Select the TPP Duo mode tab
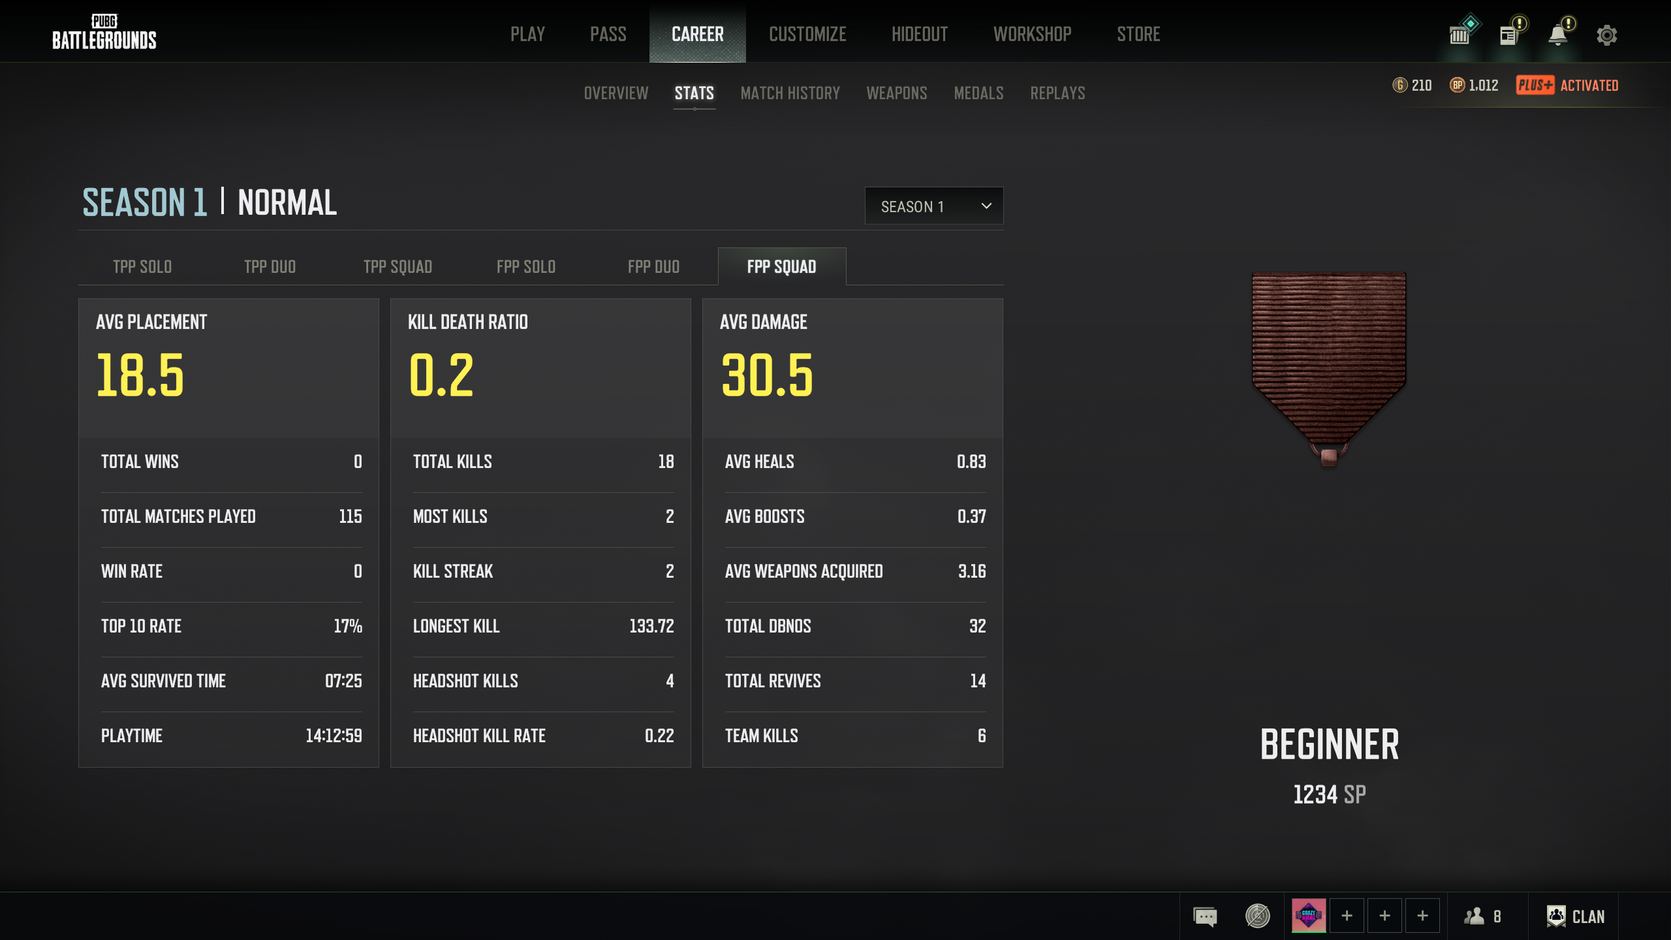1671x940 pixels. (x=270, y=266)
